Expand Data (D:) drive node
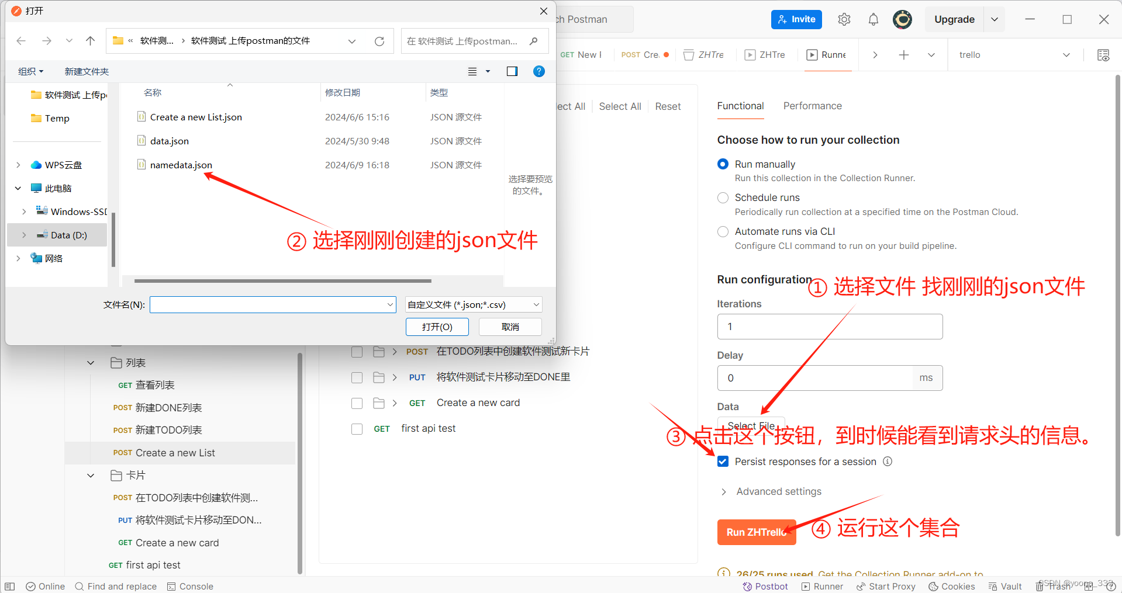Image resolution: width=1122 pixels, height=593 pixels. [x=24, y=235]
